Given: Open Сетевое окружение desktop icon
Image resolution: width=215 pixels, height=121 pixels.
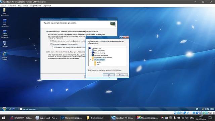Looking at the screenshot, I should click(5, 34).
